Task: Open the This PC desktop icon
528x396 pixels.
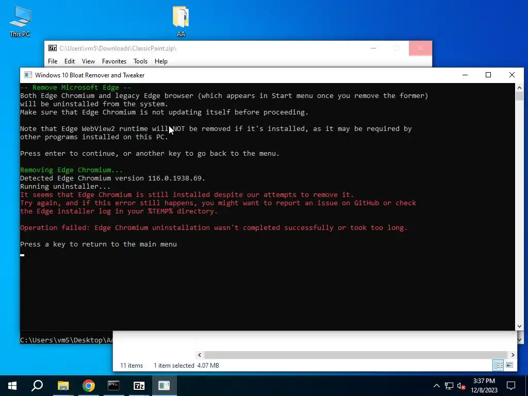Action: pos(20,21)
